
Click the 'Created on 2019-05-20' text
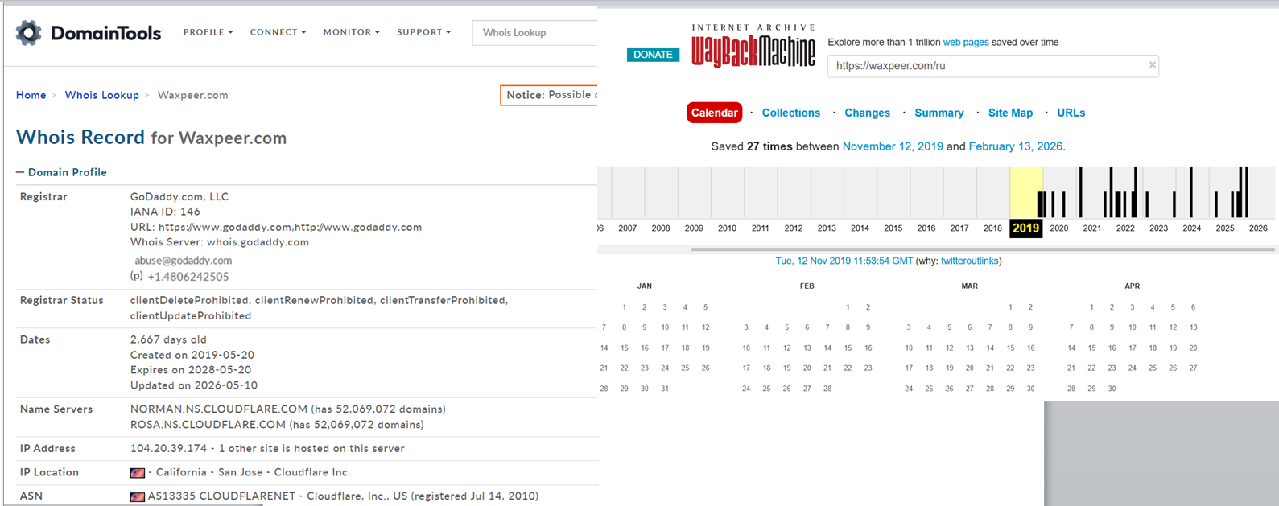[x=192, y=355]
